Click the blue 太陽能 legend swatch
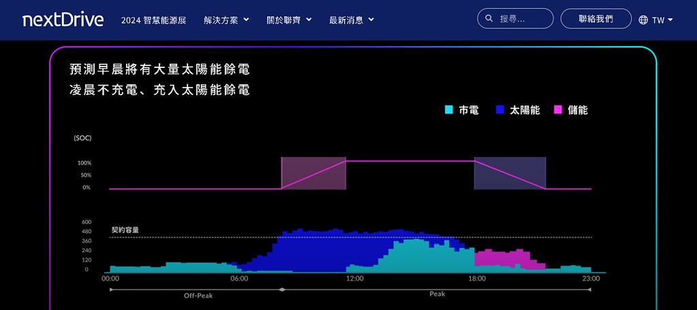This screenshot has height=310, width=697. point(499,109)
